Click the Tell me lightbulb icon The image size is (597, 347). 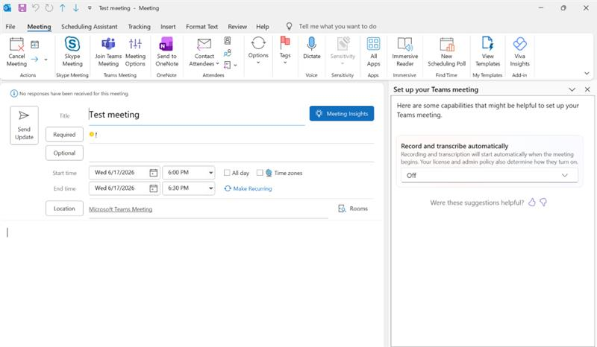click(x=290, y=26)
